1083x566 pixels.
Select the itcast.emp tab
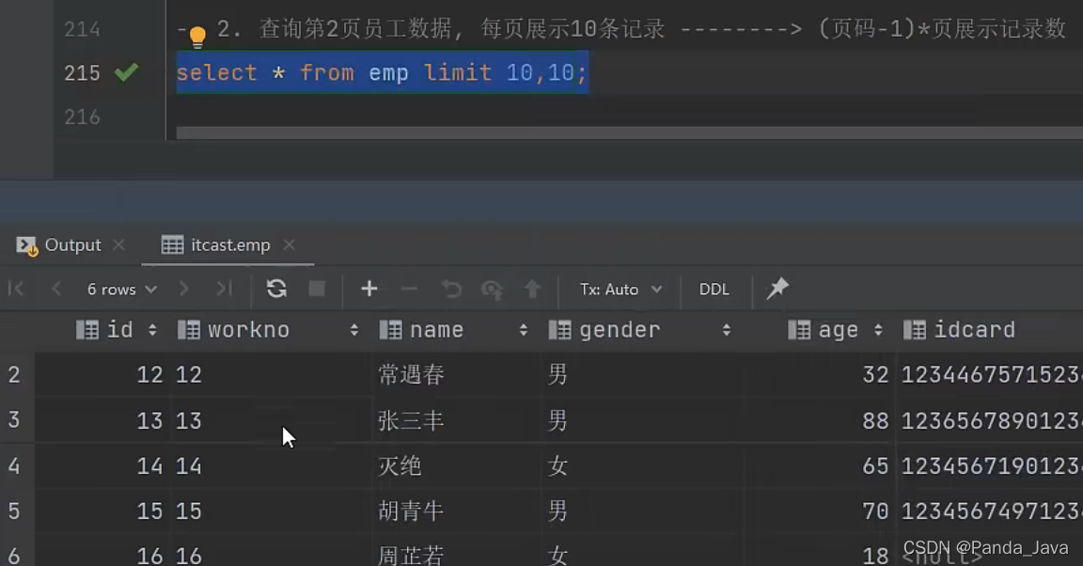[x=229, y=244]
